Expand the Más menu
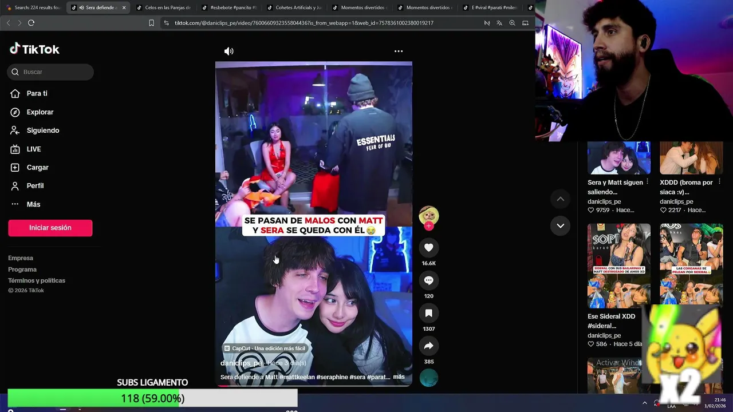Screen dimensions: 733x412 pyautogui.click(x=33, y=204)
